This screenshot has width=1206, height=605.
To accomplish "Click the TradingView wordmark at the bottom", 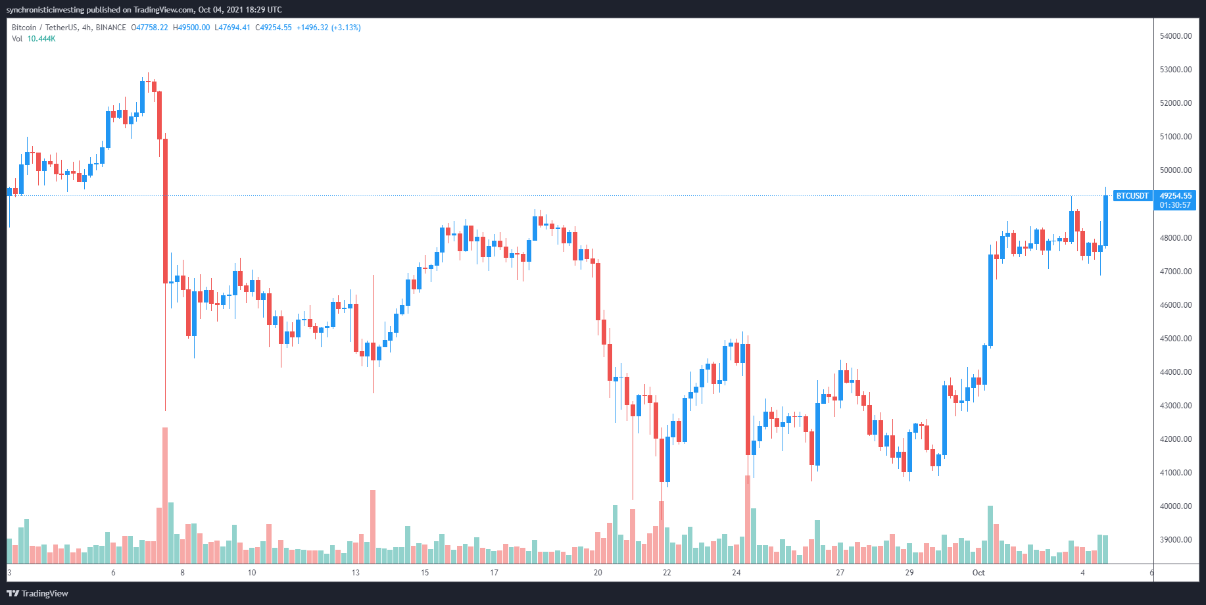I will pyautogui.click(x=45, y=593).
